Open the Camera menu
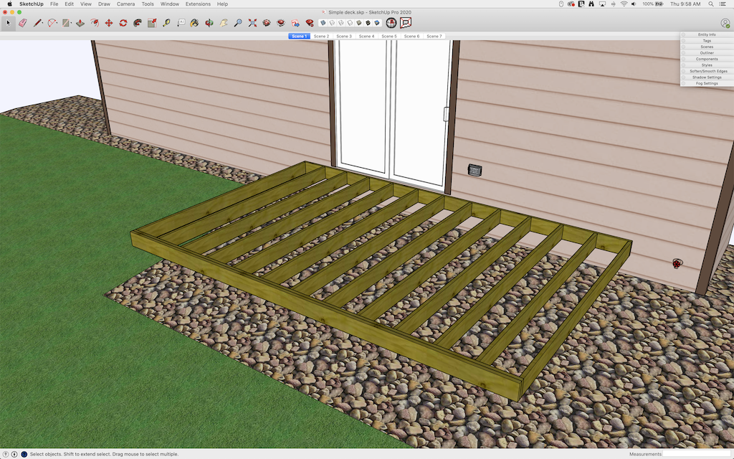 125,4
